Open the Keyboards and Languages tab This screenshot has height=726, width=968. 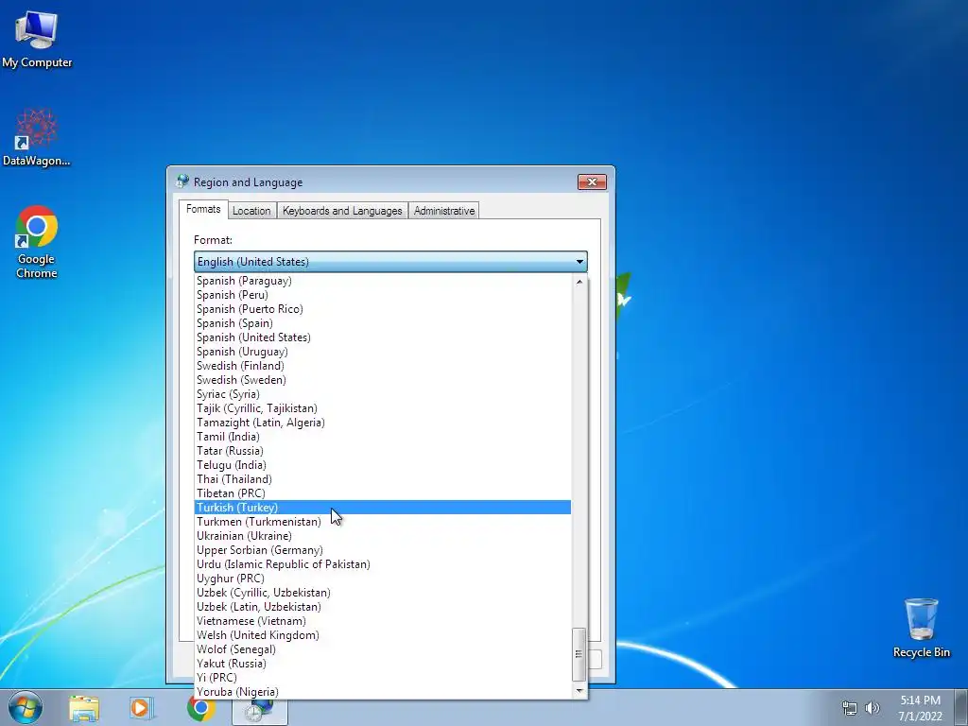[x=342, y=211]
